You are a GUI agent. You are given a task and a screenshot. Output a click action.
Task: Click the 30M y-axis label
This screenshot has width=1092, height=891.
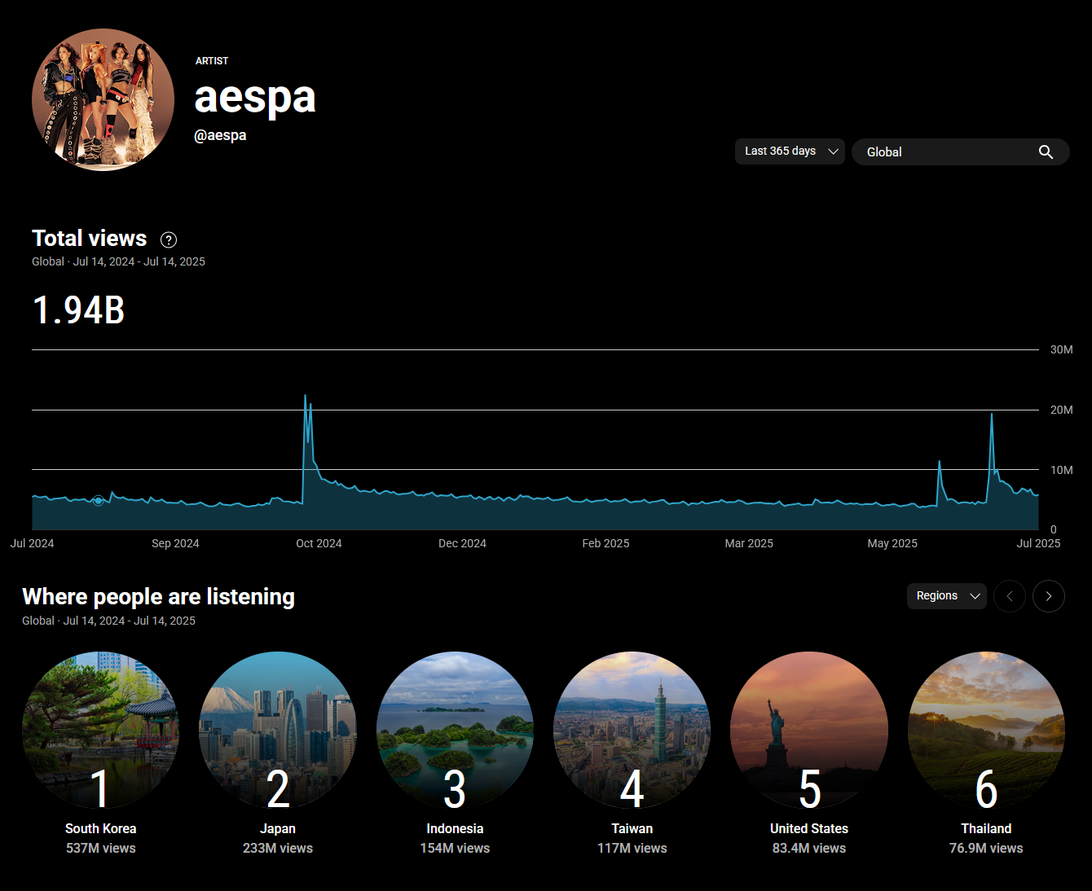click(x=1061, y=349)
